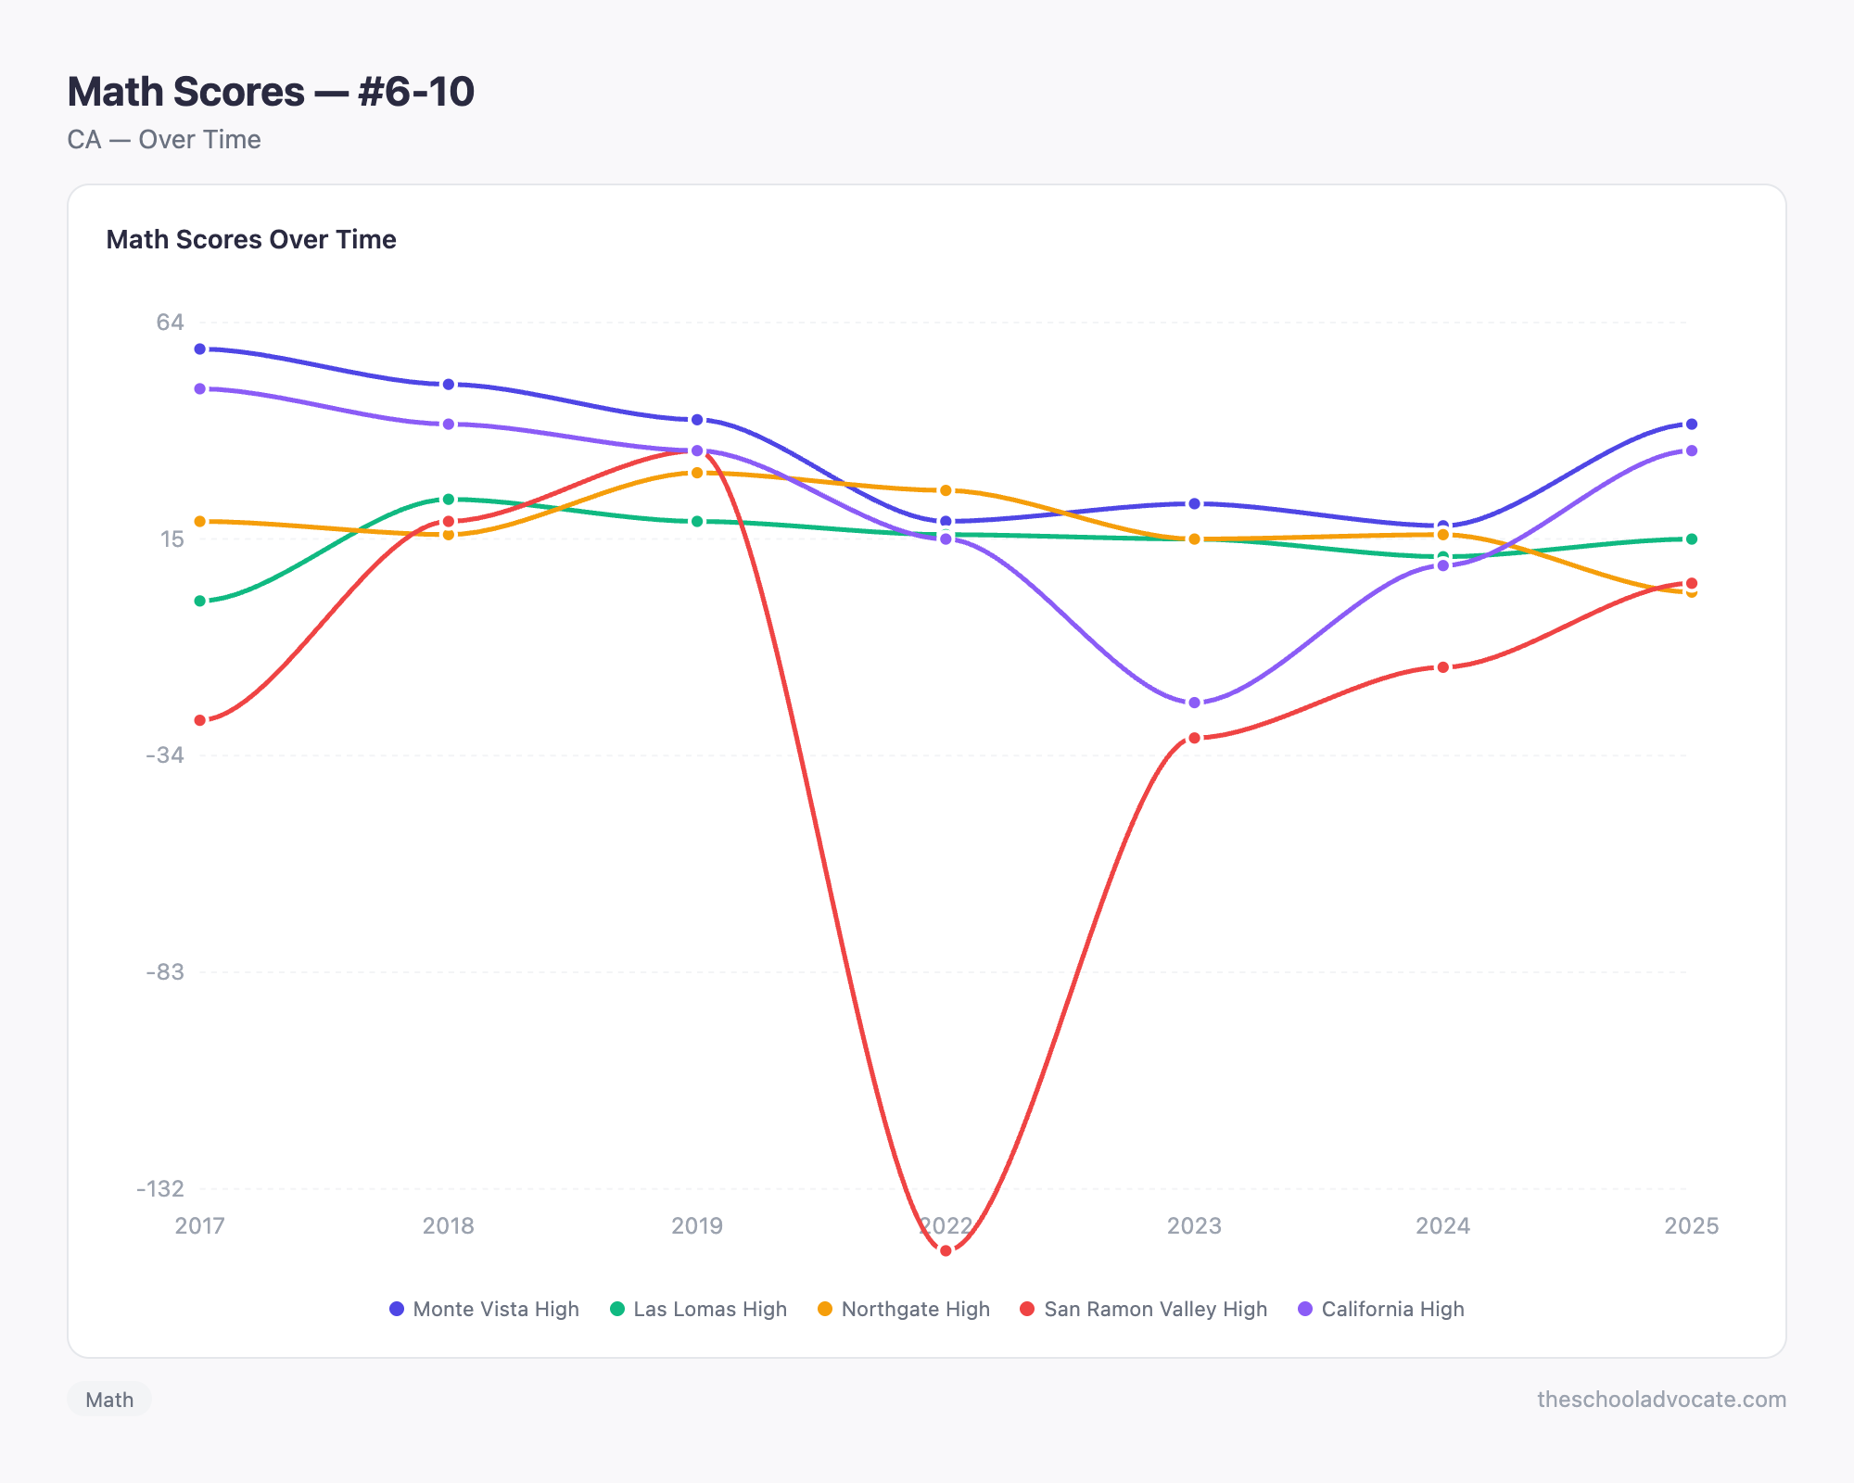1854x1483 pixels.
Task: Open theschooladvocate.com link
Action: pos(1661,1400)
